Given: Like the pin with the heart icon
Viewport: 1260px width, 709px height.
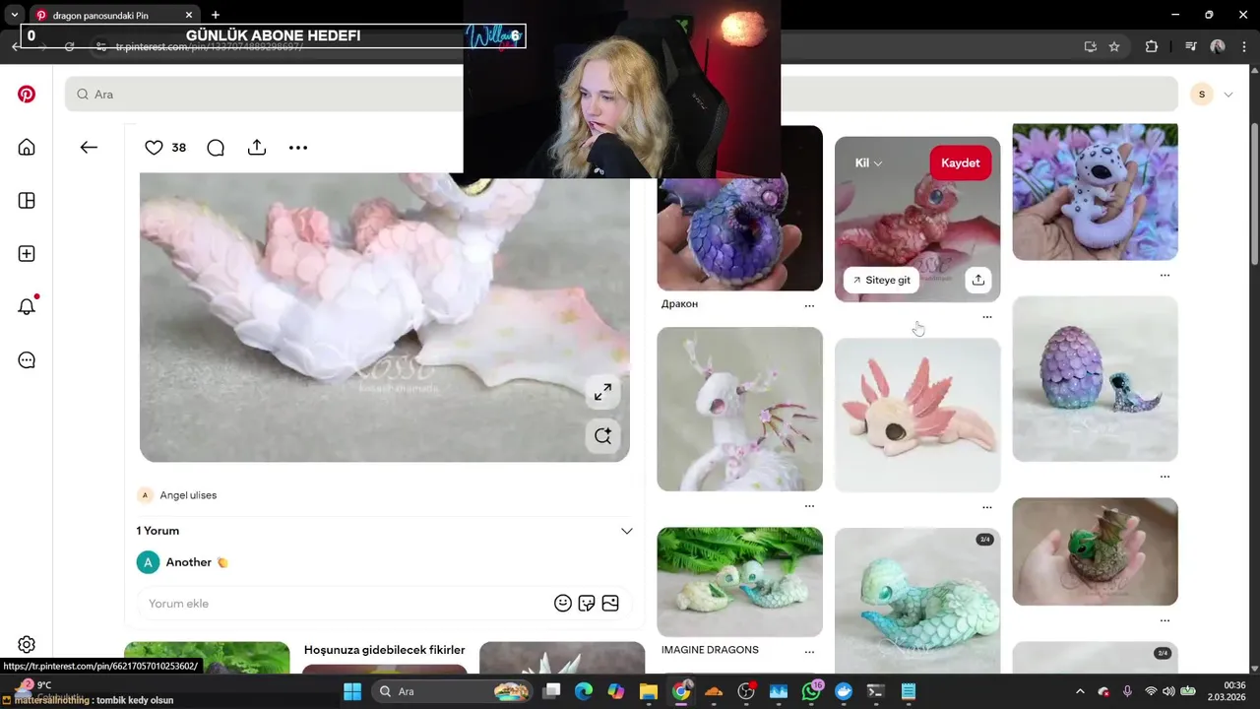Looking at the screenshot, I should pyautogui.click(x=154, y=148).
